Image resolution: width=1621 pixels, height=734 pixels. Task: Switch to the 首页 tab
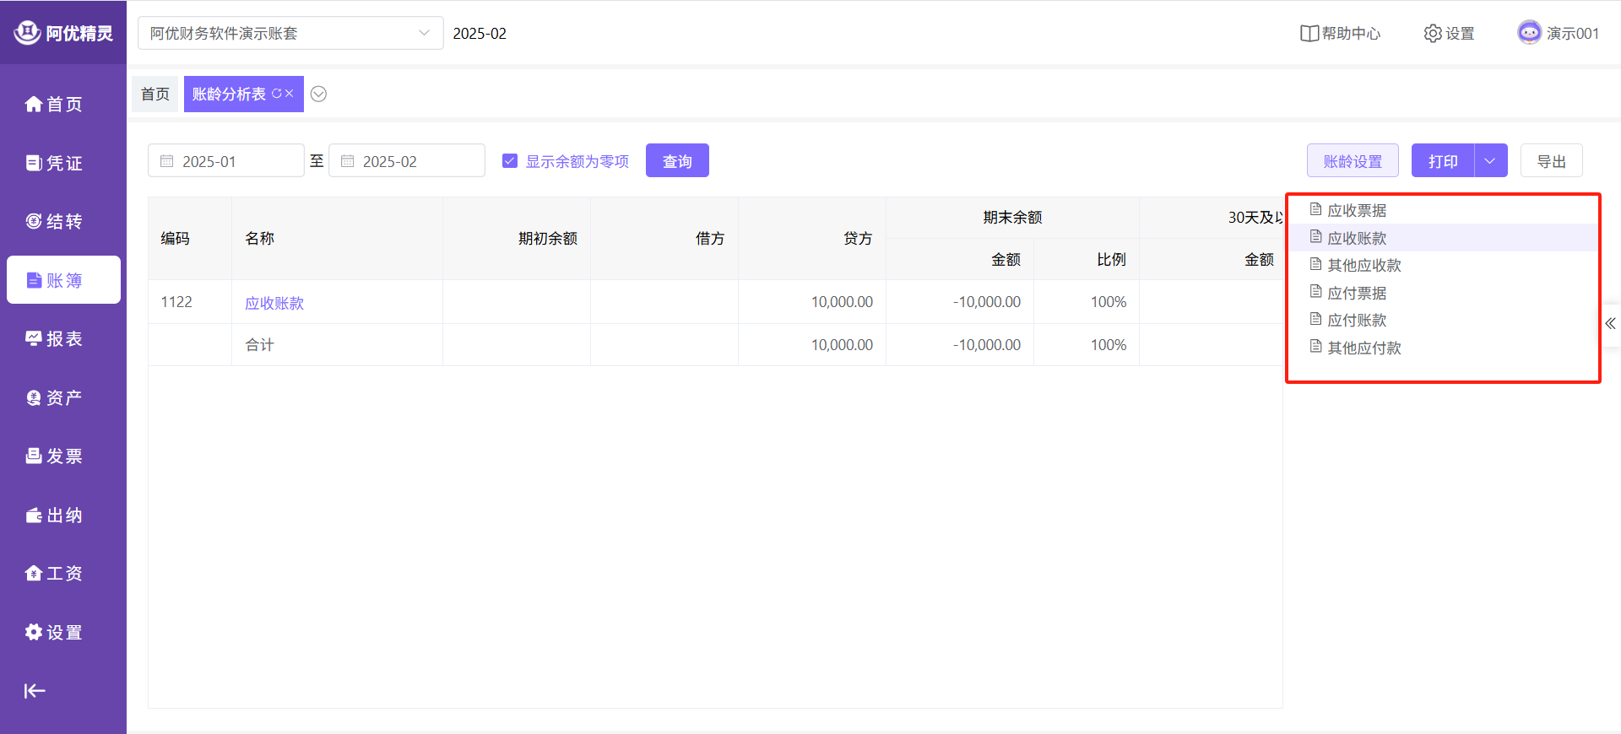click(155, 94)
